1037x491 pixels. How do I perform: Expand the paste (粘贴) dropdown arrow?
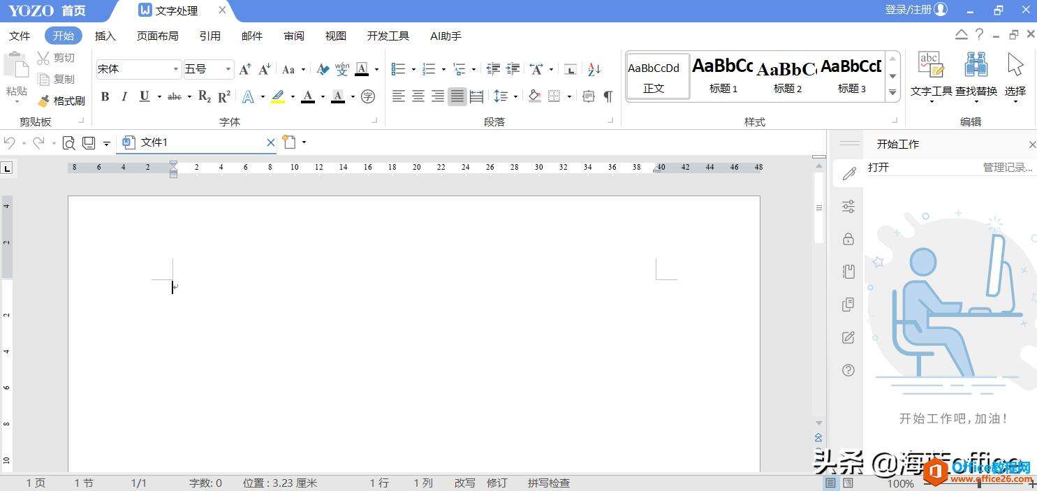click(x=16, y=102)
